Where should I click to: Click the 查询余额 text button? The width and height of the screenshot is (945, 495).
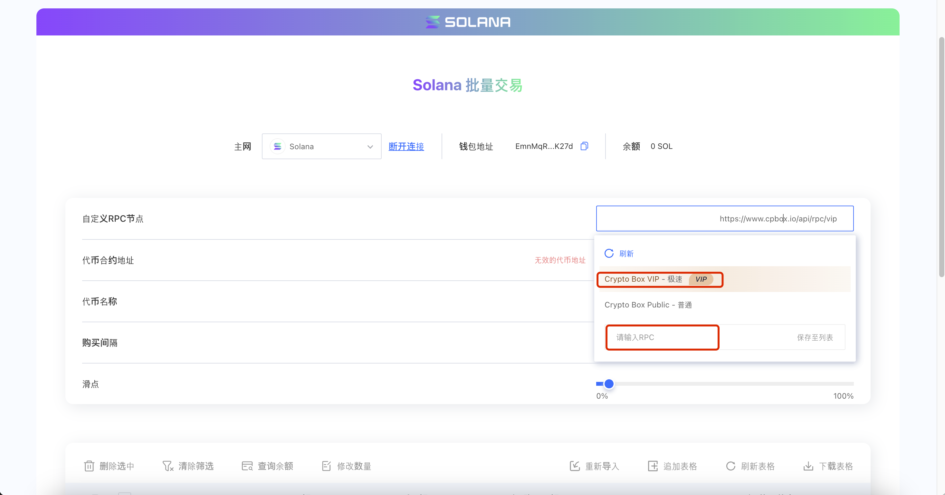pyautogui.click(x=275, y=466)
